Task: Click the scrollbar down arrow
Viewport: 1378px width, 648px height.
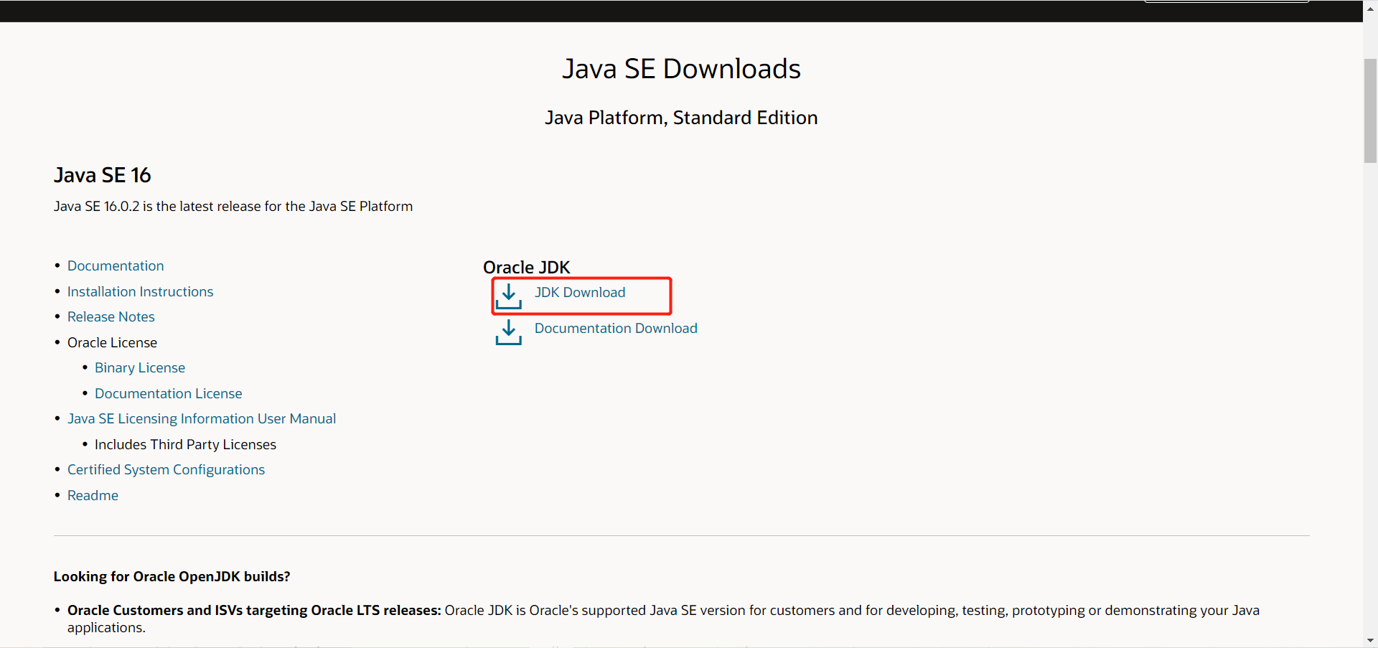Action: coord(1370,640)
